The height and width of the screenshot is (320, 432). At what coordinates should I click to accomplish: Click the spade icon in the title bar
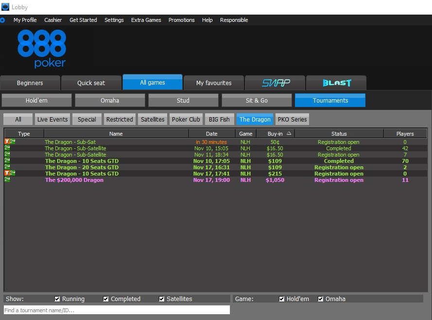click(6, 7)
